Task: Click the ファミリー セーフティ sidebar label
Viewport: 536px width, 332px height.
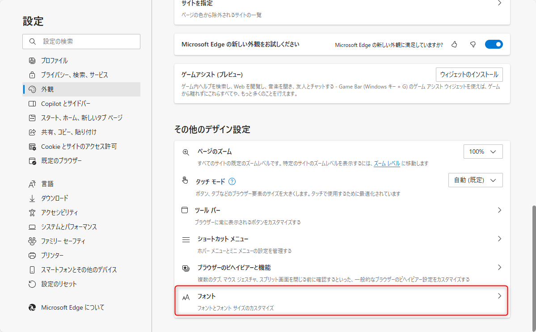Action: tap(63, 241)
